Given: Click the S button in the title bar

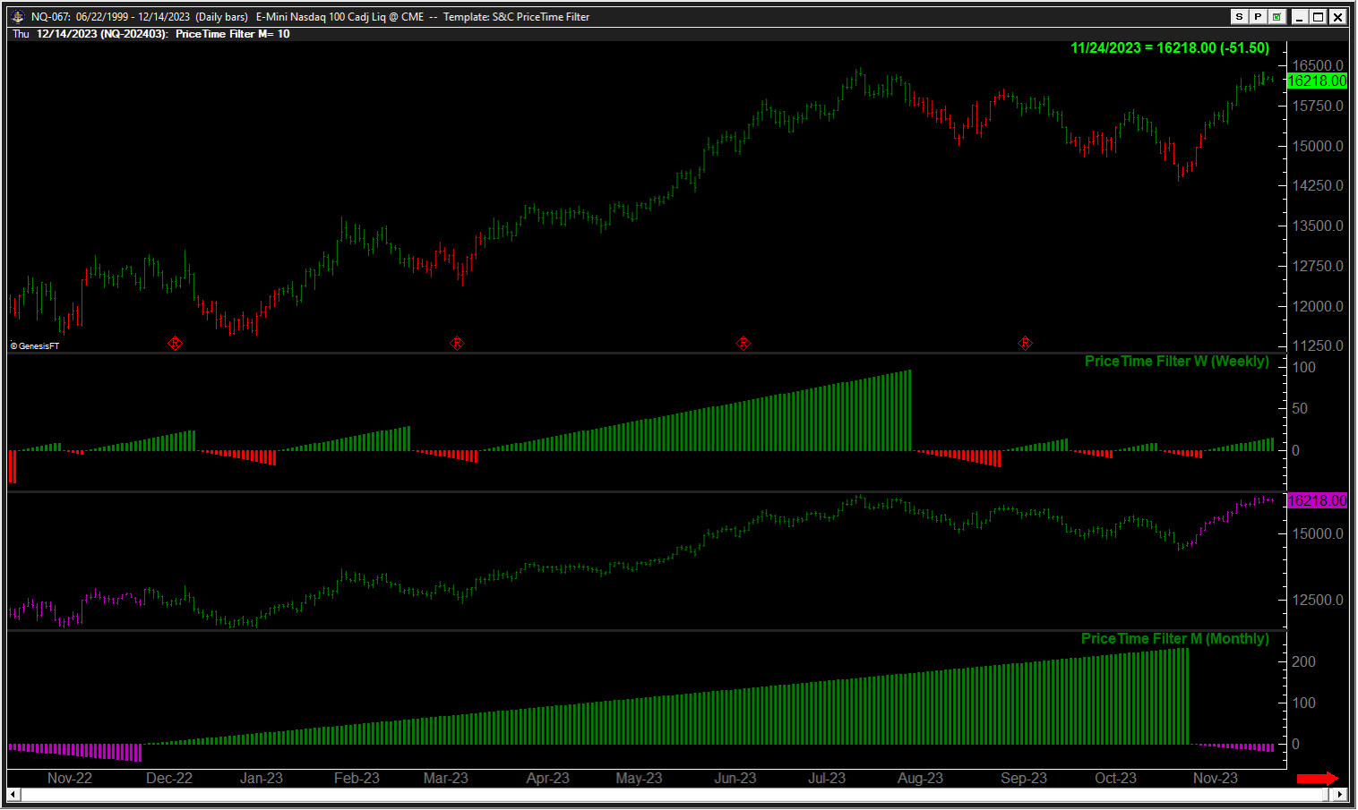Looking at the screenshot, I should click(x=1239, y=16).
